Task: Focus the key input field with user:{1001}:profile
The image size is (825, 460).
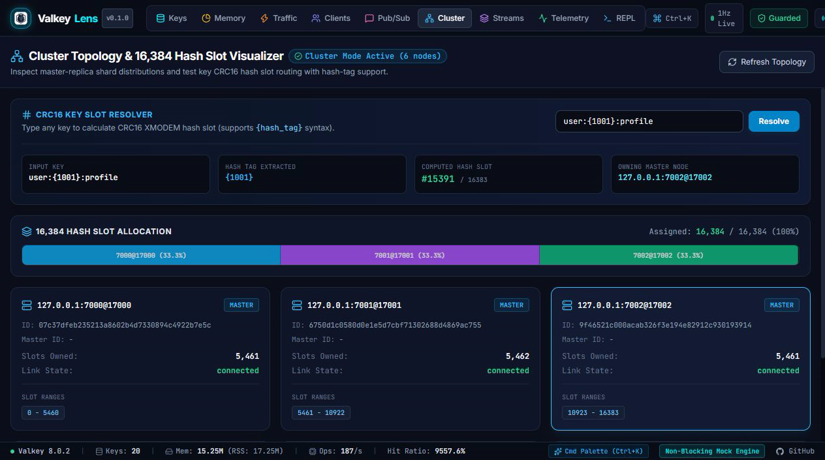Action: (x=649, y=121)
